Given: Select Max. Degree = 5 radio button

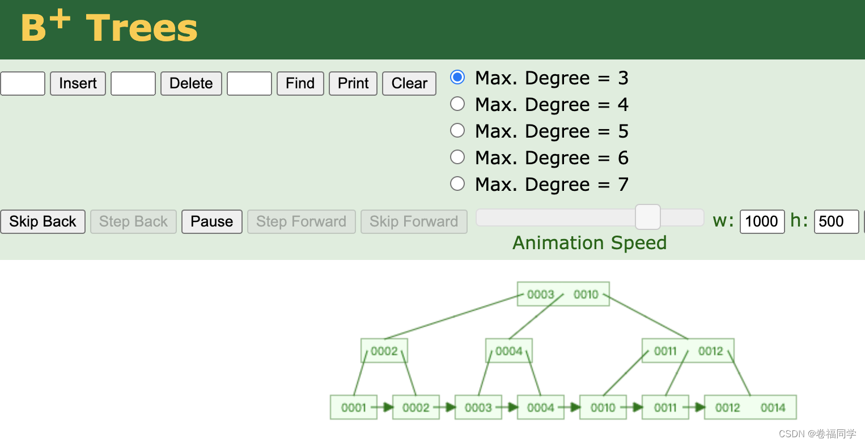Looking at the screenshot, I should coord(457,130).
